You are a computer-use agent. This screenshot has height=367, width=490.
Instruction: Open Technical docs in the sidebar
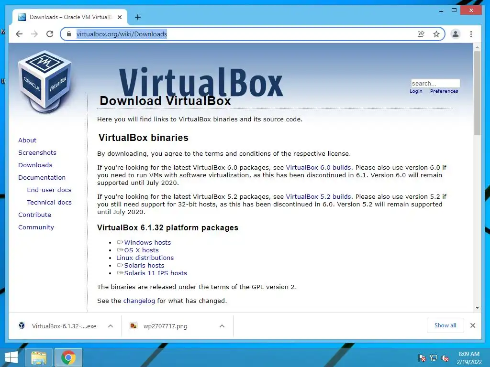point(49,203)
